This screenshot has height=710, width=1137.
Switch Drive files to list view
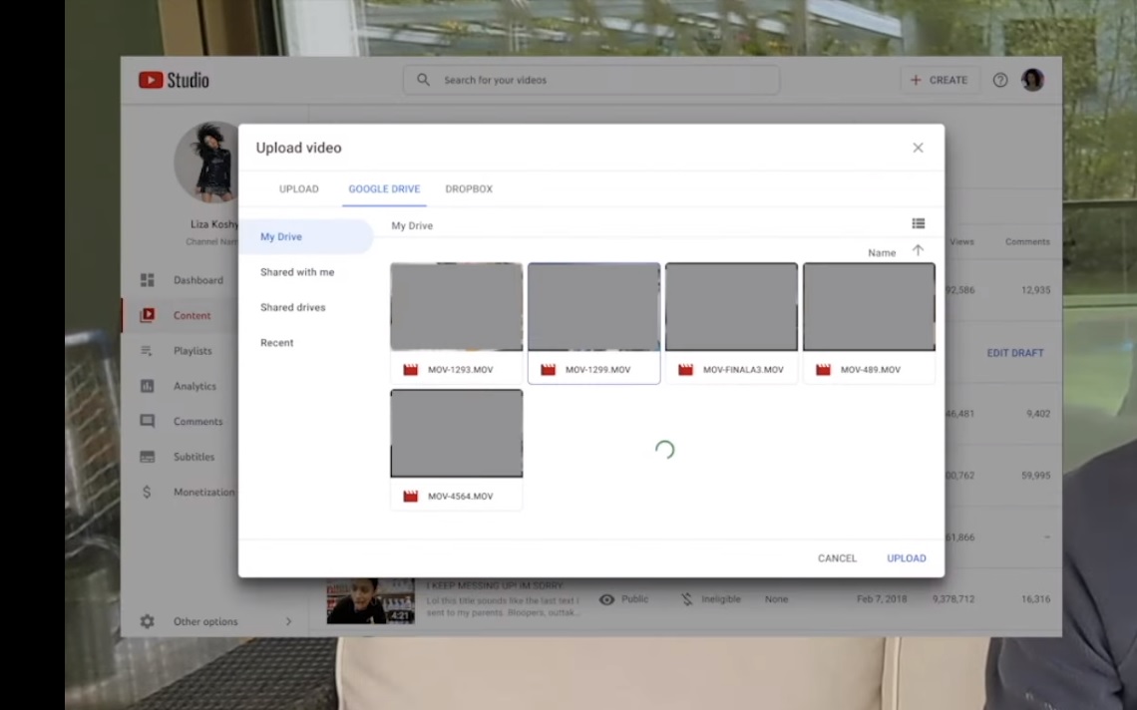coord(919,223)
